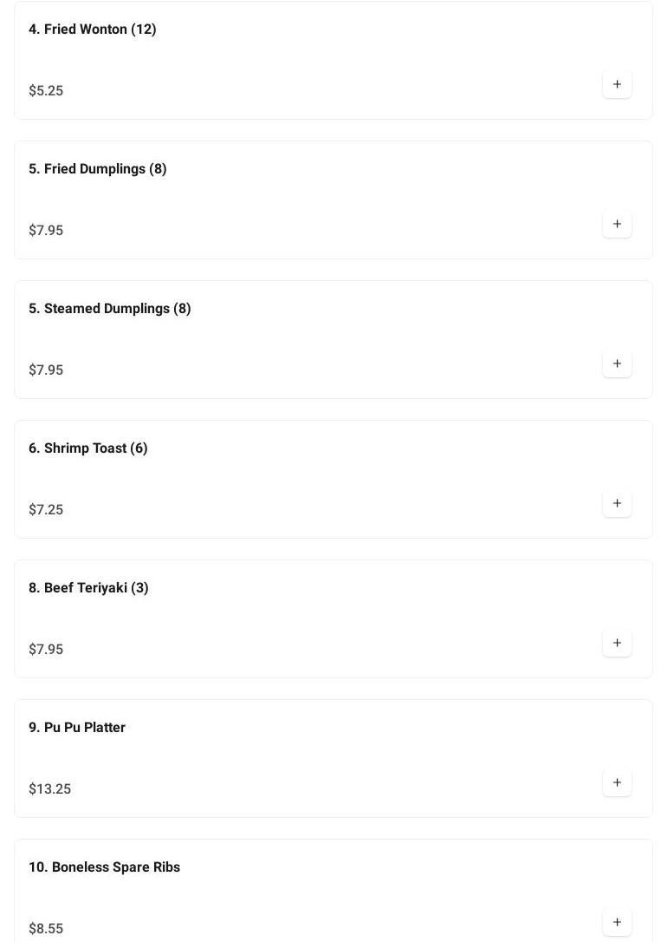
Task: Add Beef Teriyaki (3) with plus icon
Action: click(617, 643)
